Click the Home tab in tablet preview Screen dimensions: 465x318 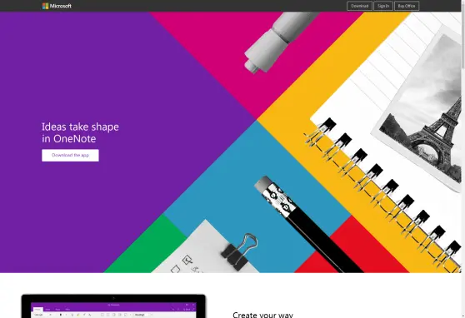(x=37, y=309)
